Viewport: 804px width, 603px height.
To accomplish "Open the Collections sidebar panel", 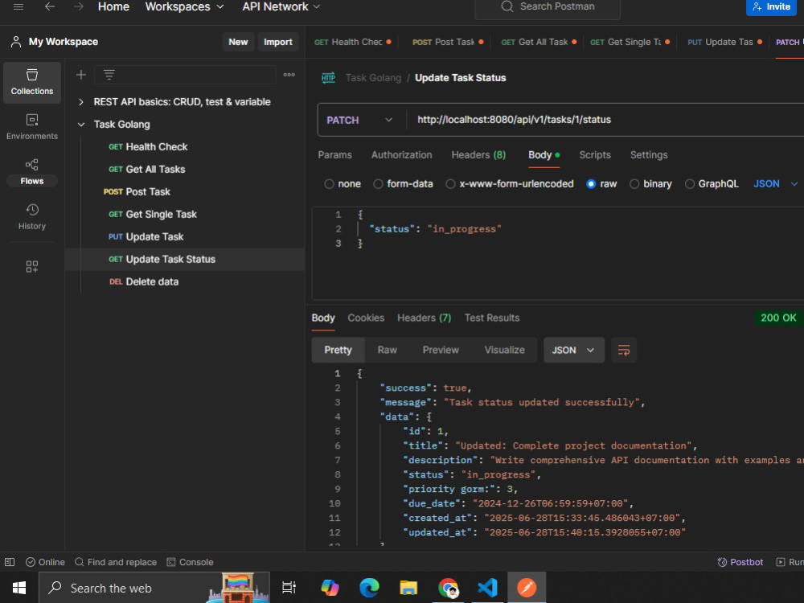I will point(32,83).
